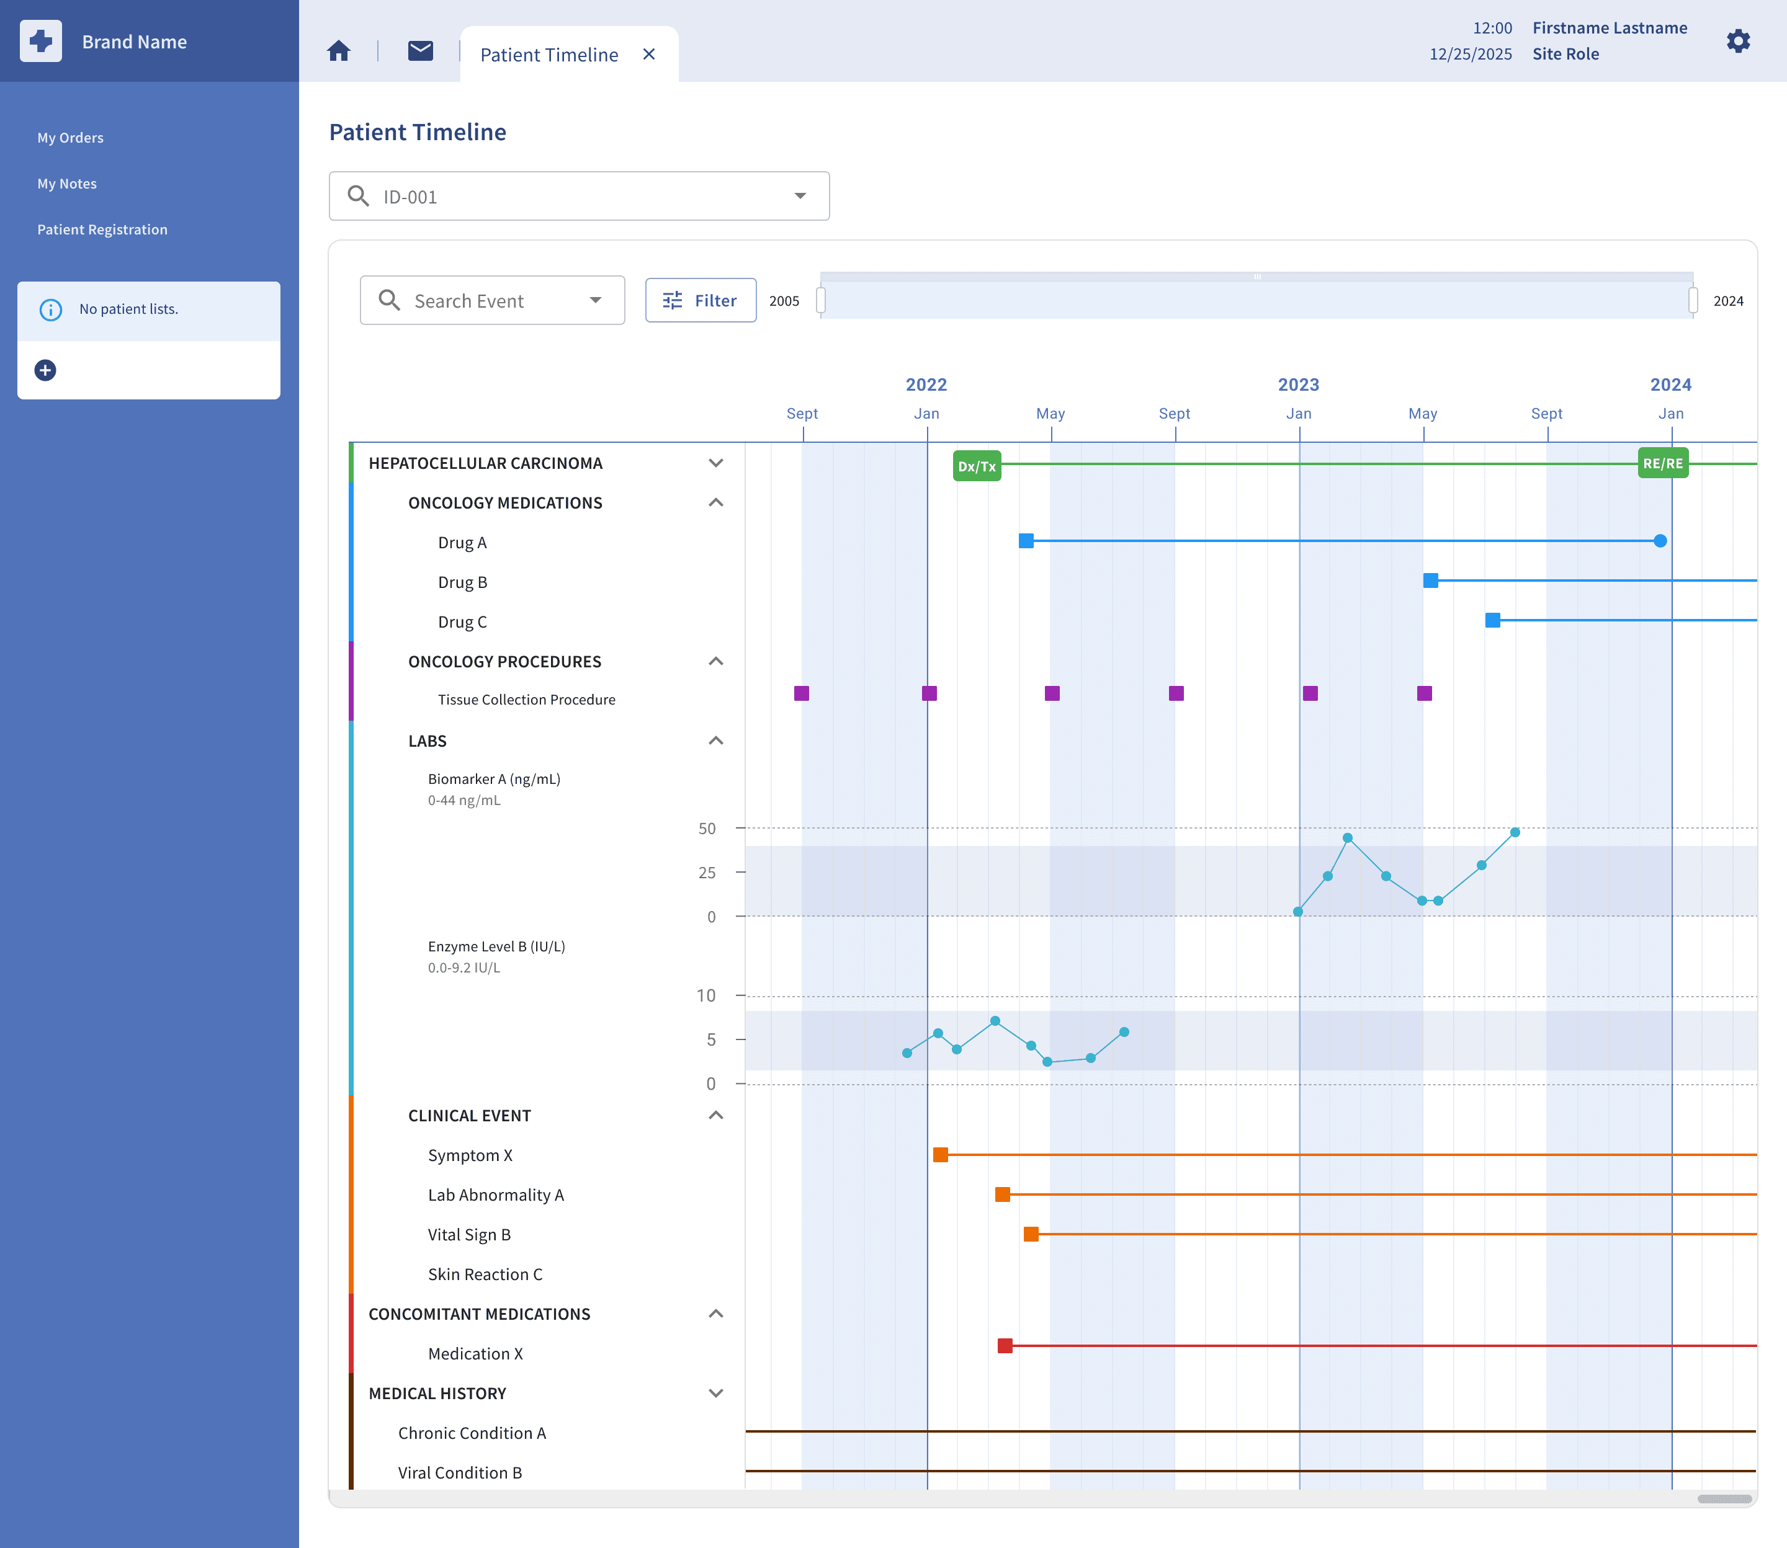This screenshot has width=1787, height=1548.
Task: Click the left handle of the year range slider
Action: pyautogui.click(x=821, y=301)
